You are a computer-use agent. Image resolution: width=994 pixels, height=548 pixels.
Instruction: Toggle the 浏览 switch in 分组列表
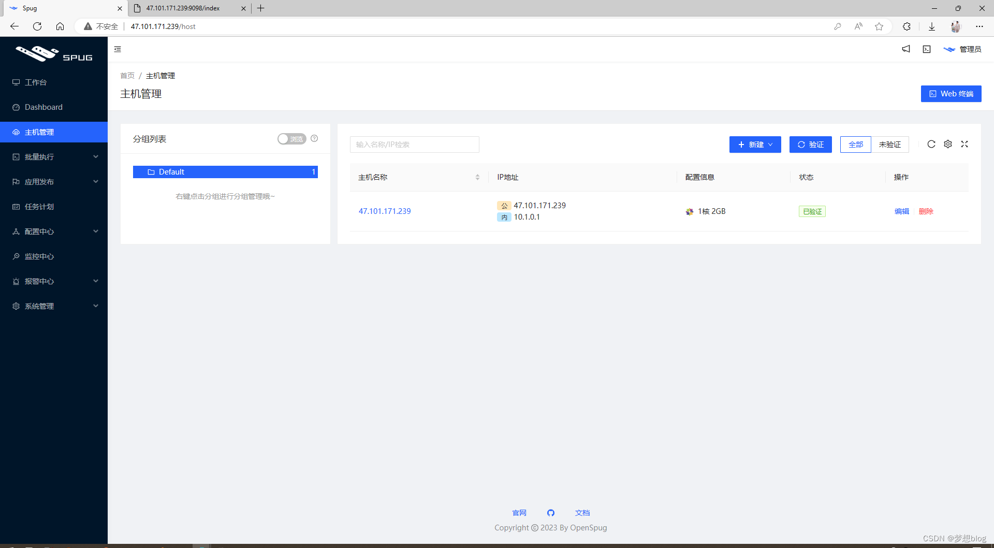click(x=292, y=139)
